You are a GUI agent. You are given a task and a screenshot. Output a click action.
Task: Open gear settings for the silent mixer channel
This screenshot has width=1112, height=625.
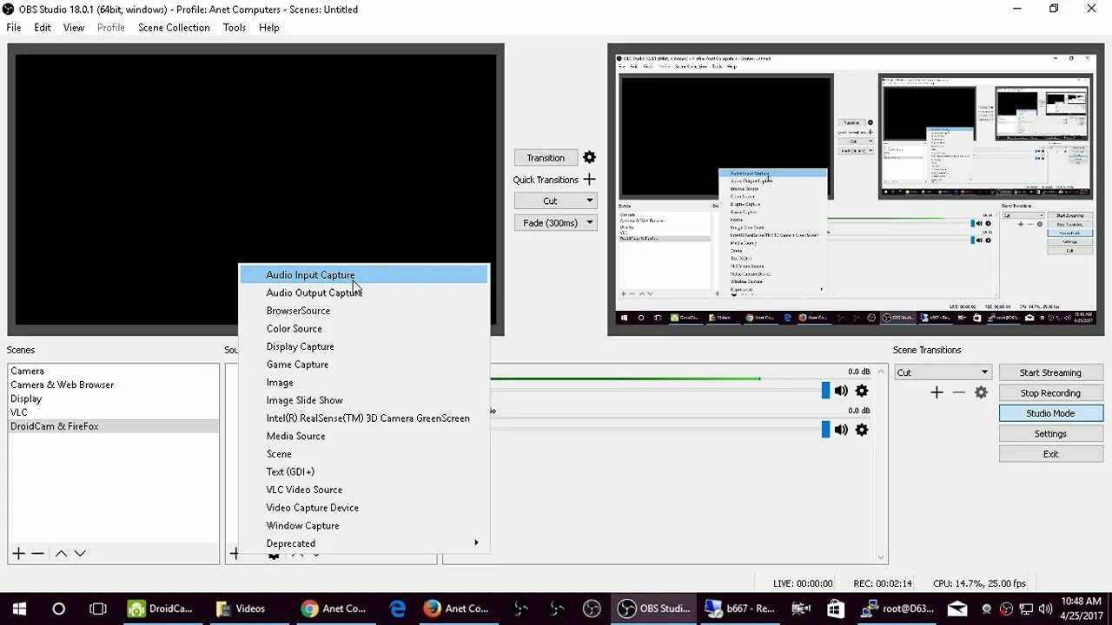[862, 429]
